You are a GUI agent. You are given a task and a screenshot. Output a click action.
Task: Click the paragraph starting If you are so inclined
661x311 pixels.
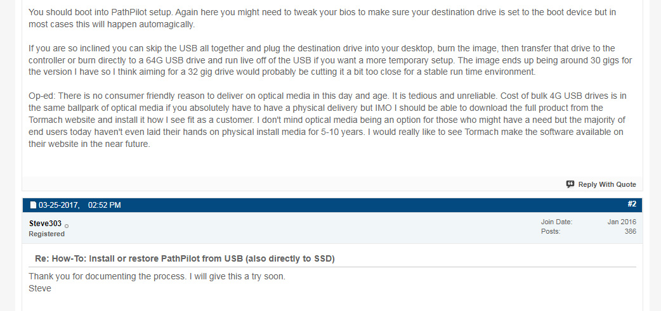click(x=330, y=60)
